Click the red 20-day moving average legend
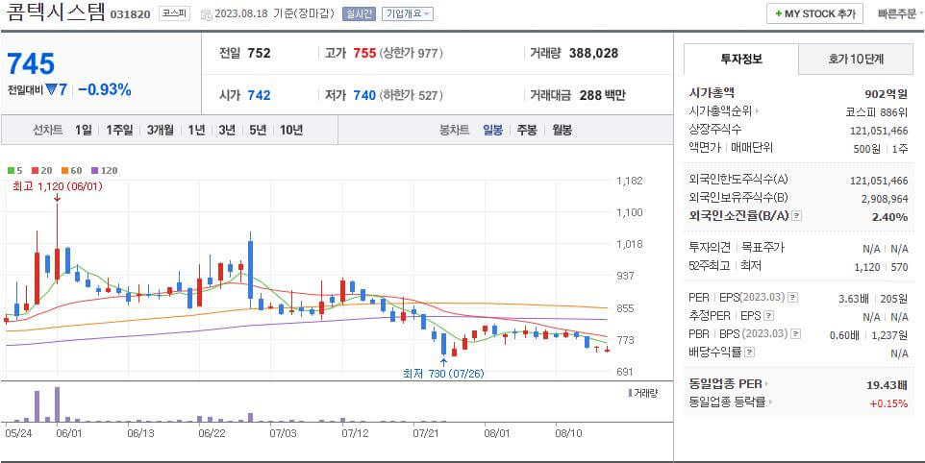The width and height of the screenshot is (925, 463). (42, 171)
